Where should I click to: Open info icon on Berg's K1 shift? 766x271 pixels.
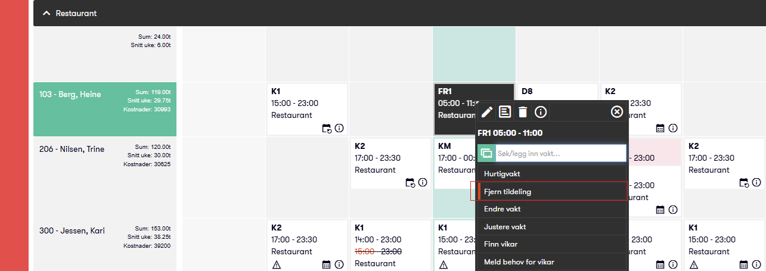(339, 128)
